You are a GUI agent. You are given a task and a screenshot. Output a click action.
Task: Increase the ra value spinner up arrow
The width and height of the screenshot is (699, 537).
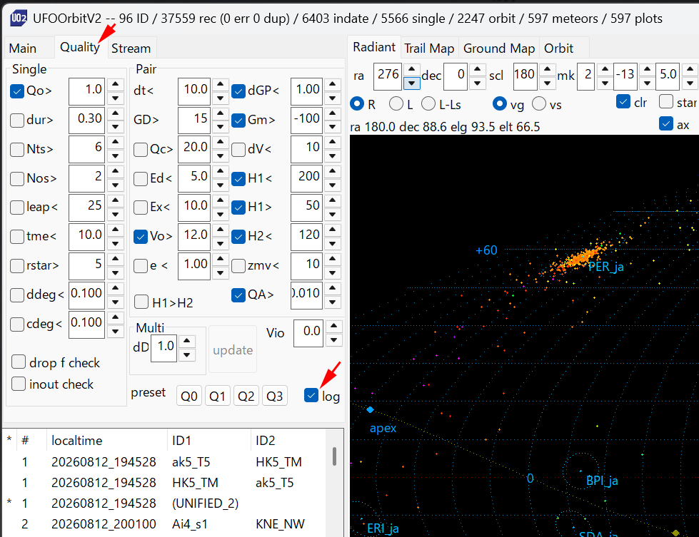(x=412, y=69)
